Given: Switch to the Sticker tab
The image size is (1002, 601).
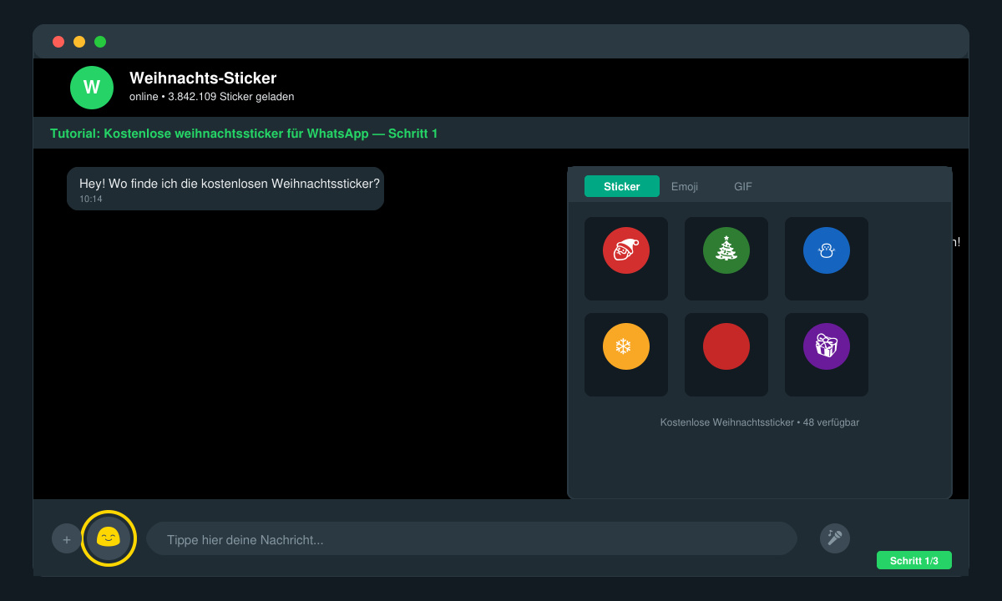Looking at the screenshot, I should 622,186.
